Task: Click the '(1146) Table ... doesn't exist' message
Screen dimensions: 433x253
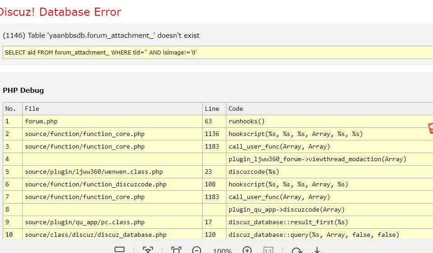Action: (101, 36)
